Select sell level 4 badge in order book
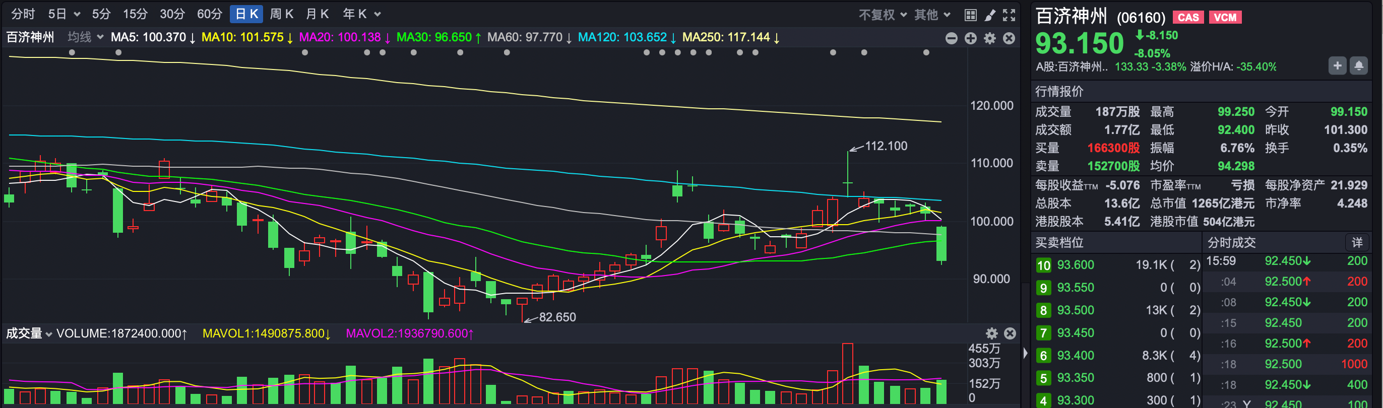1383x408 pixels. (x=1043, y=400)
